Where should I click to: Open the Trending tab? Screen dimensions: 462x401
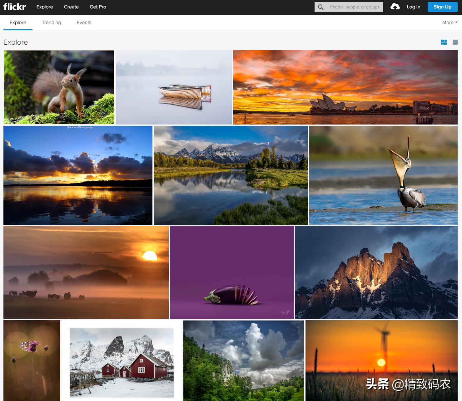tap(51, 22)
